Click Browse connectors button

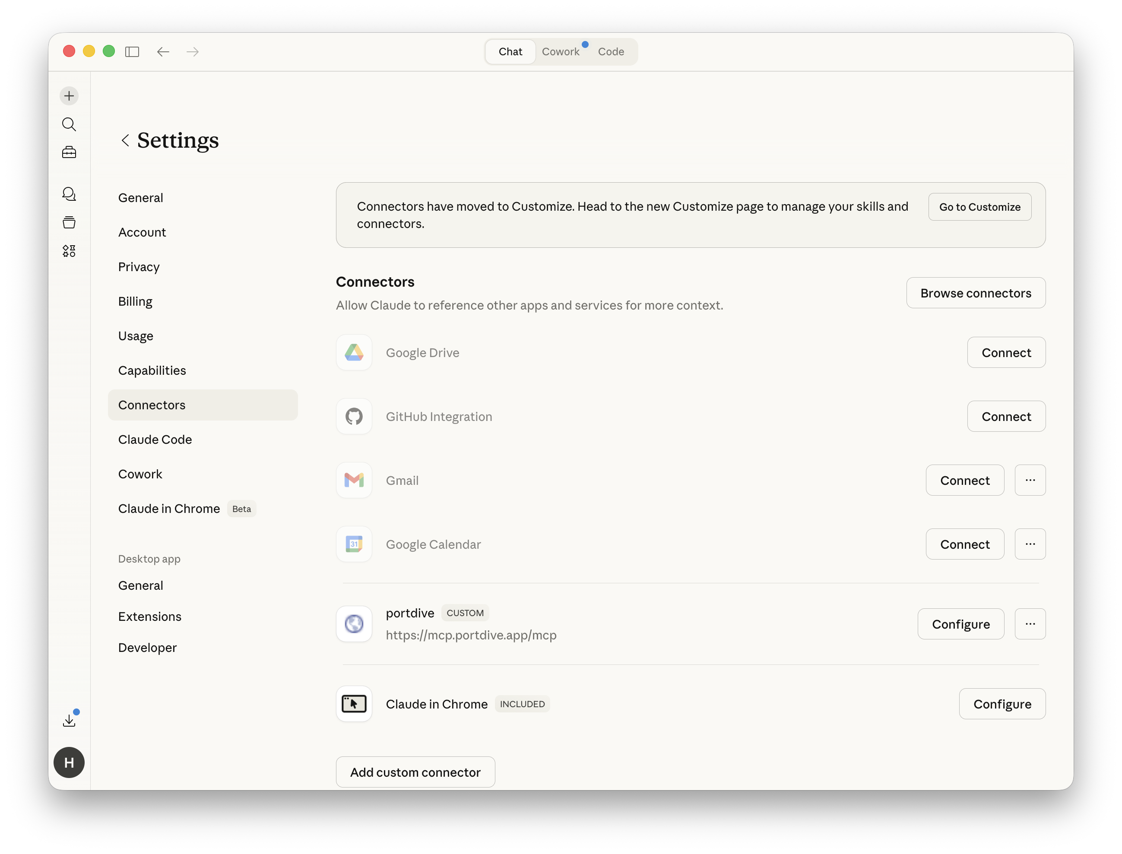(x=976, y=293)
